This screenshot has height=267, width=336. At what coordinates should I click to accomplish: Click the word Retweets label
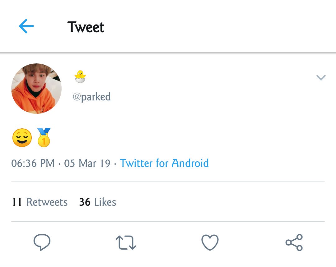point(47,202)
